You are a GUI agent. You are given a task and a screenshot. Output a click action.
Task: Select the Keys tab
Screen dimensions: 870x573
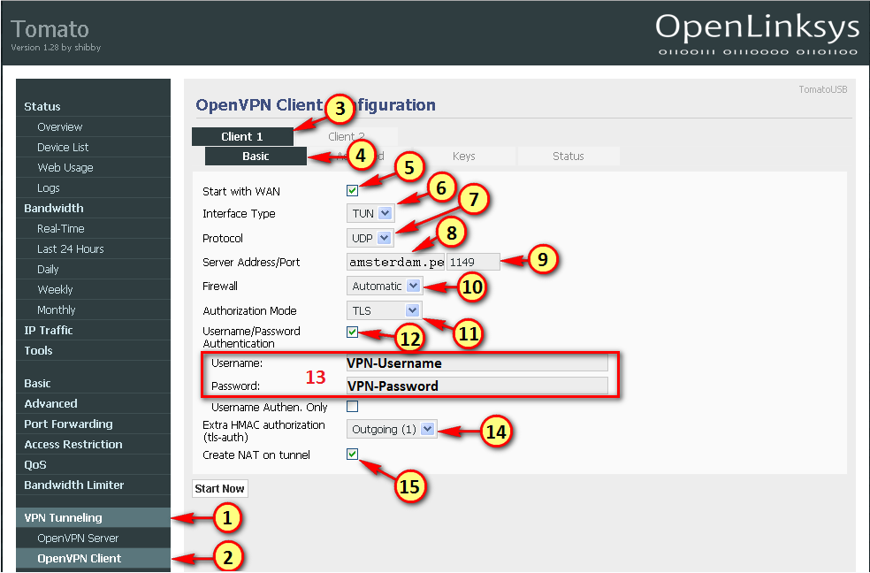tap(464, 157)
